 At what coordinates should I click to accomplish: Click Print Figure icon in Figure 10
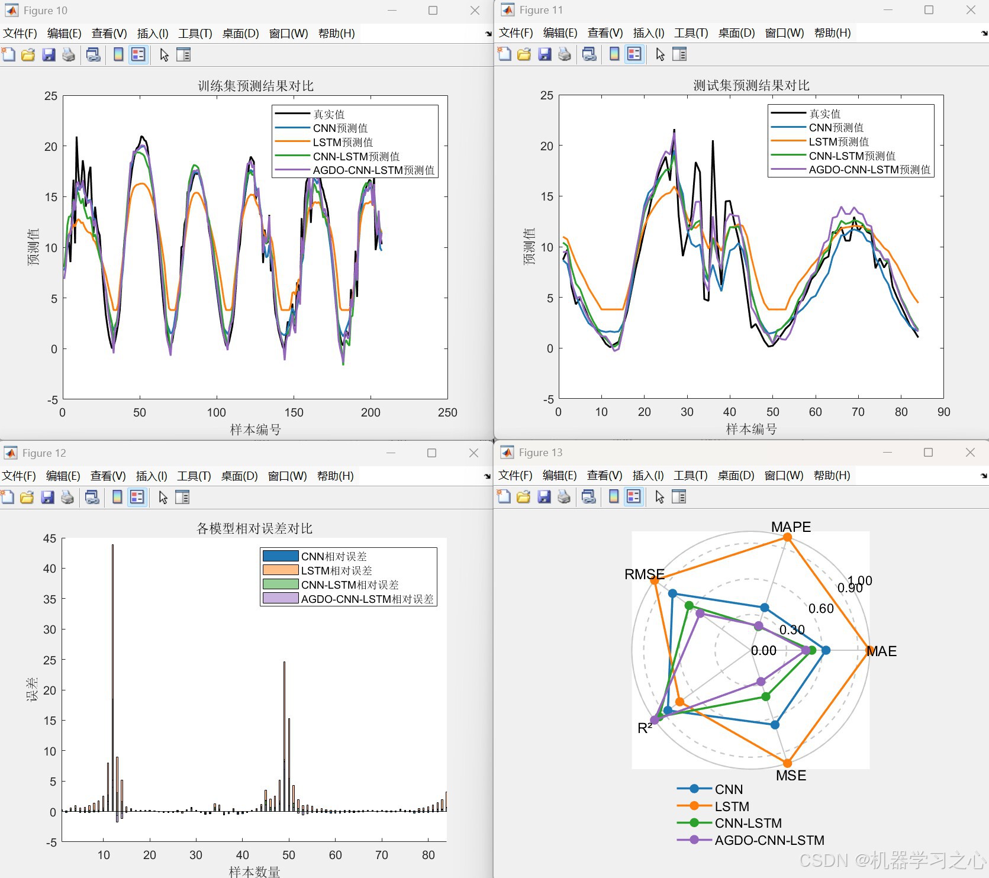[69, 55]
